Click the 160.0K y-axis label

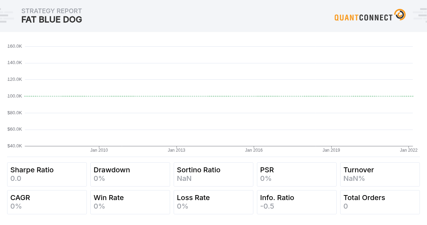click(15, 46)
